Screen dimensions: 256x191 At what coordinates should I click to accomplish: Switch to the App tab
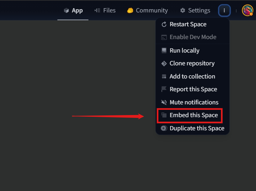tap(73, 11)
